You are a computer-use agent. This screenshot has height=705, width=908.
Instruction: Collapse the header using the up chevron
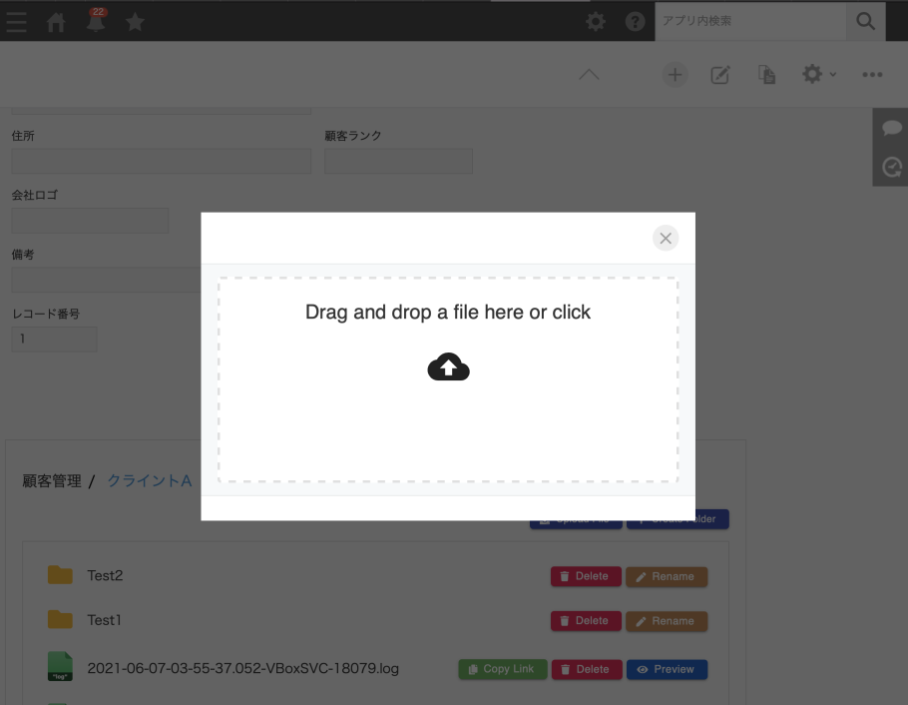589,75
